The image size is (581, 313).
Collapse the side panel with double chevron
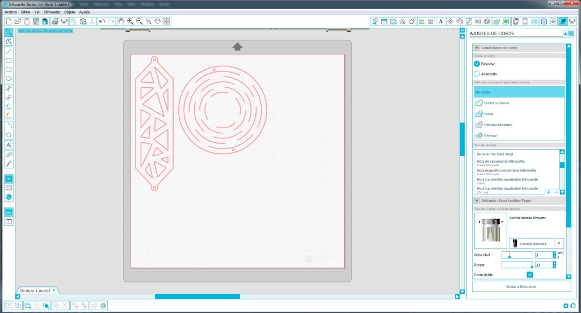tap(462, 31)
